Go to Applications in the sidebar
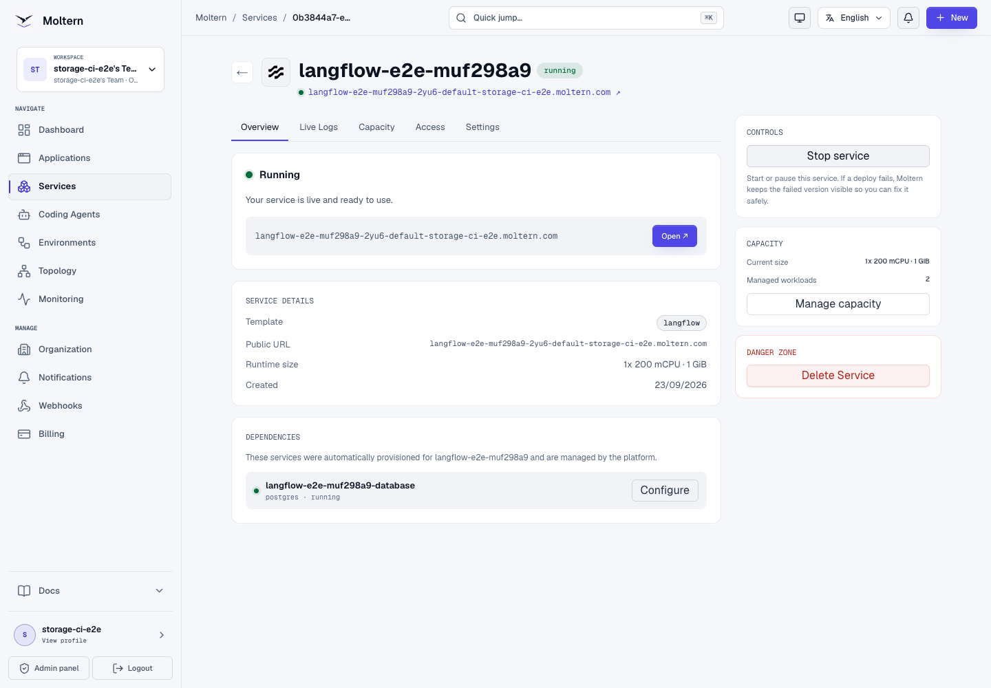 click(x=89, y=158)
